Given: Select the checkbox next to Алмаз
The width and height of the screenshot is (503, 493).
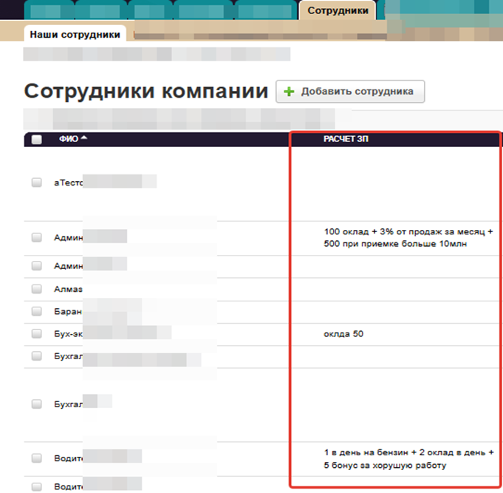Looking at the screenshot, I should point(36,289).
